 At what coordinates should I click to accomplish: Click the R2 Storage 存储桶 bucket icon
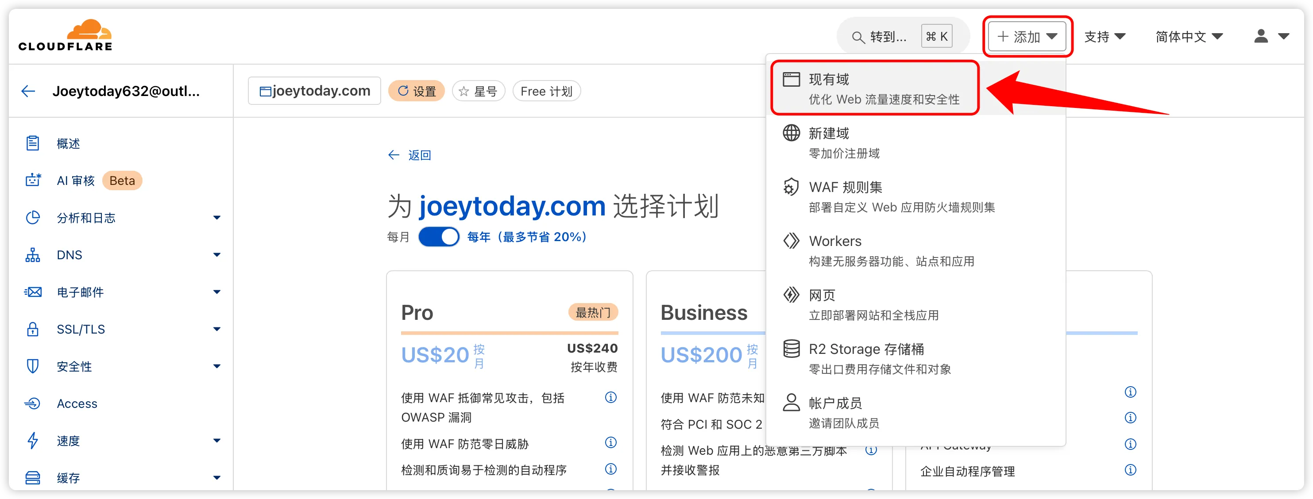(x=791, y=349)
